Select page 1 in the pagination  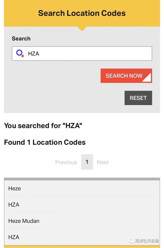point(87,162)
